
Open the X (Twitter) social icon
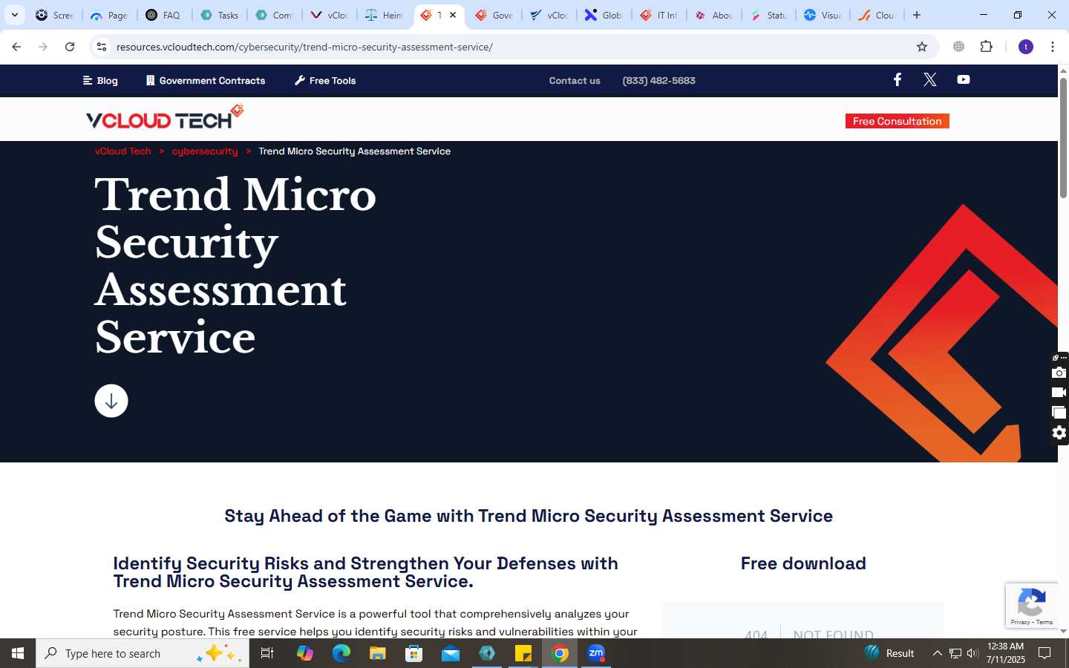pos(929,79)
